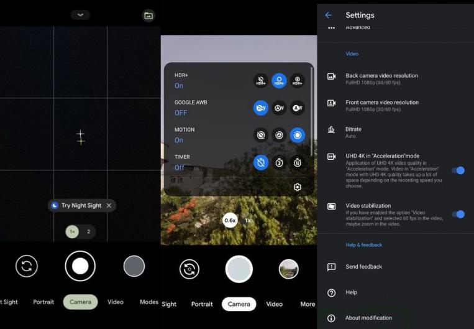474x329 pixels.
Task: Open settings via the gear icon in quick panel
Action: (298, 187)
